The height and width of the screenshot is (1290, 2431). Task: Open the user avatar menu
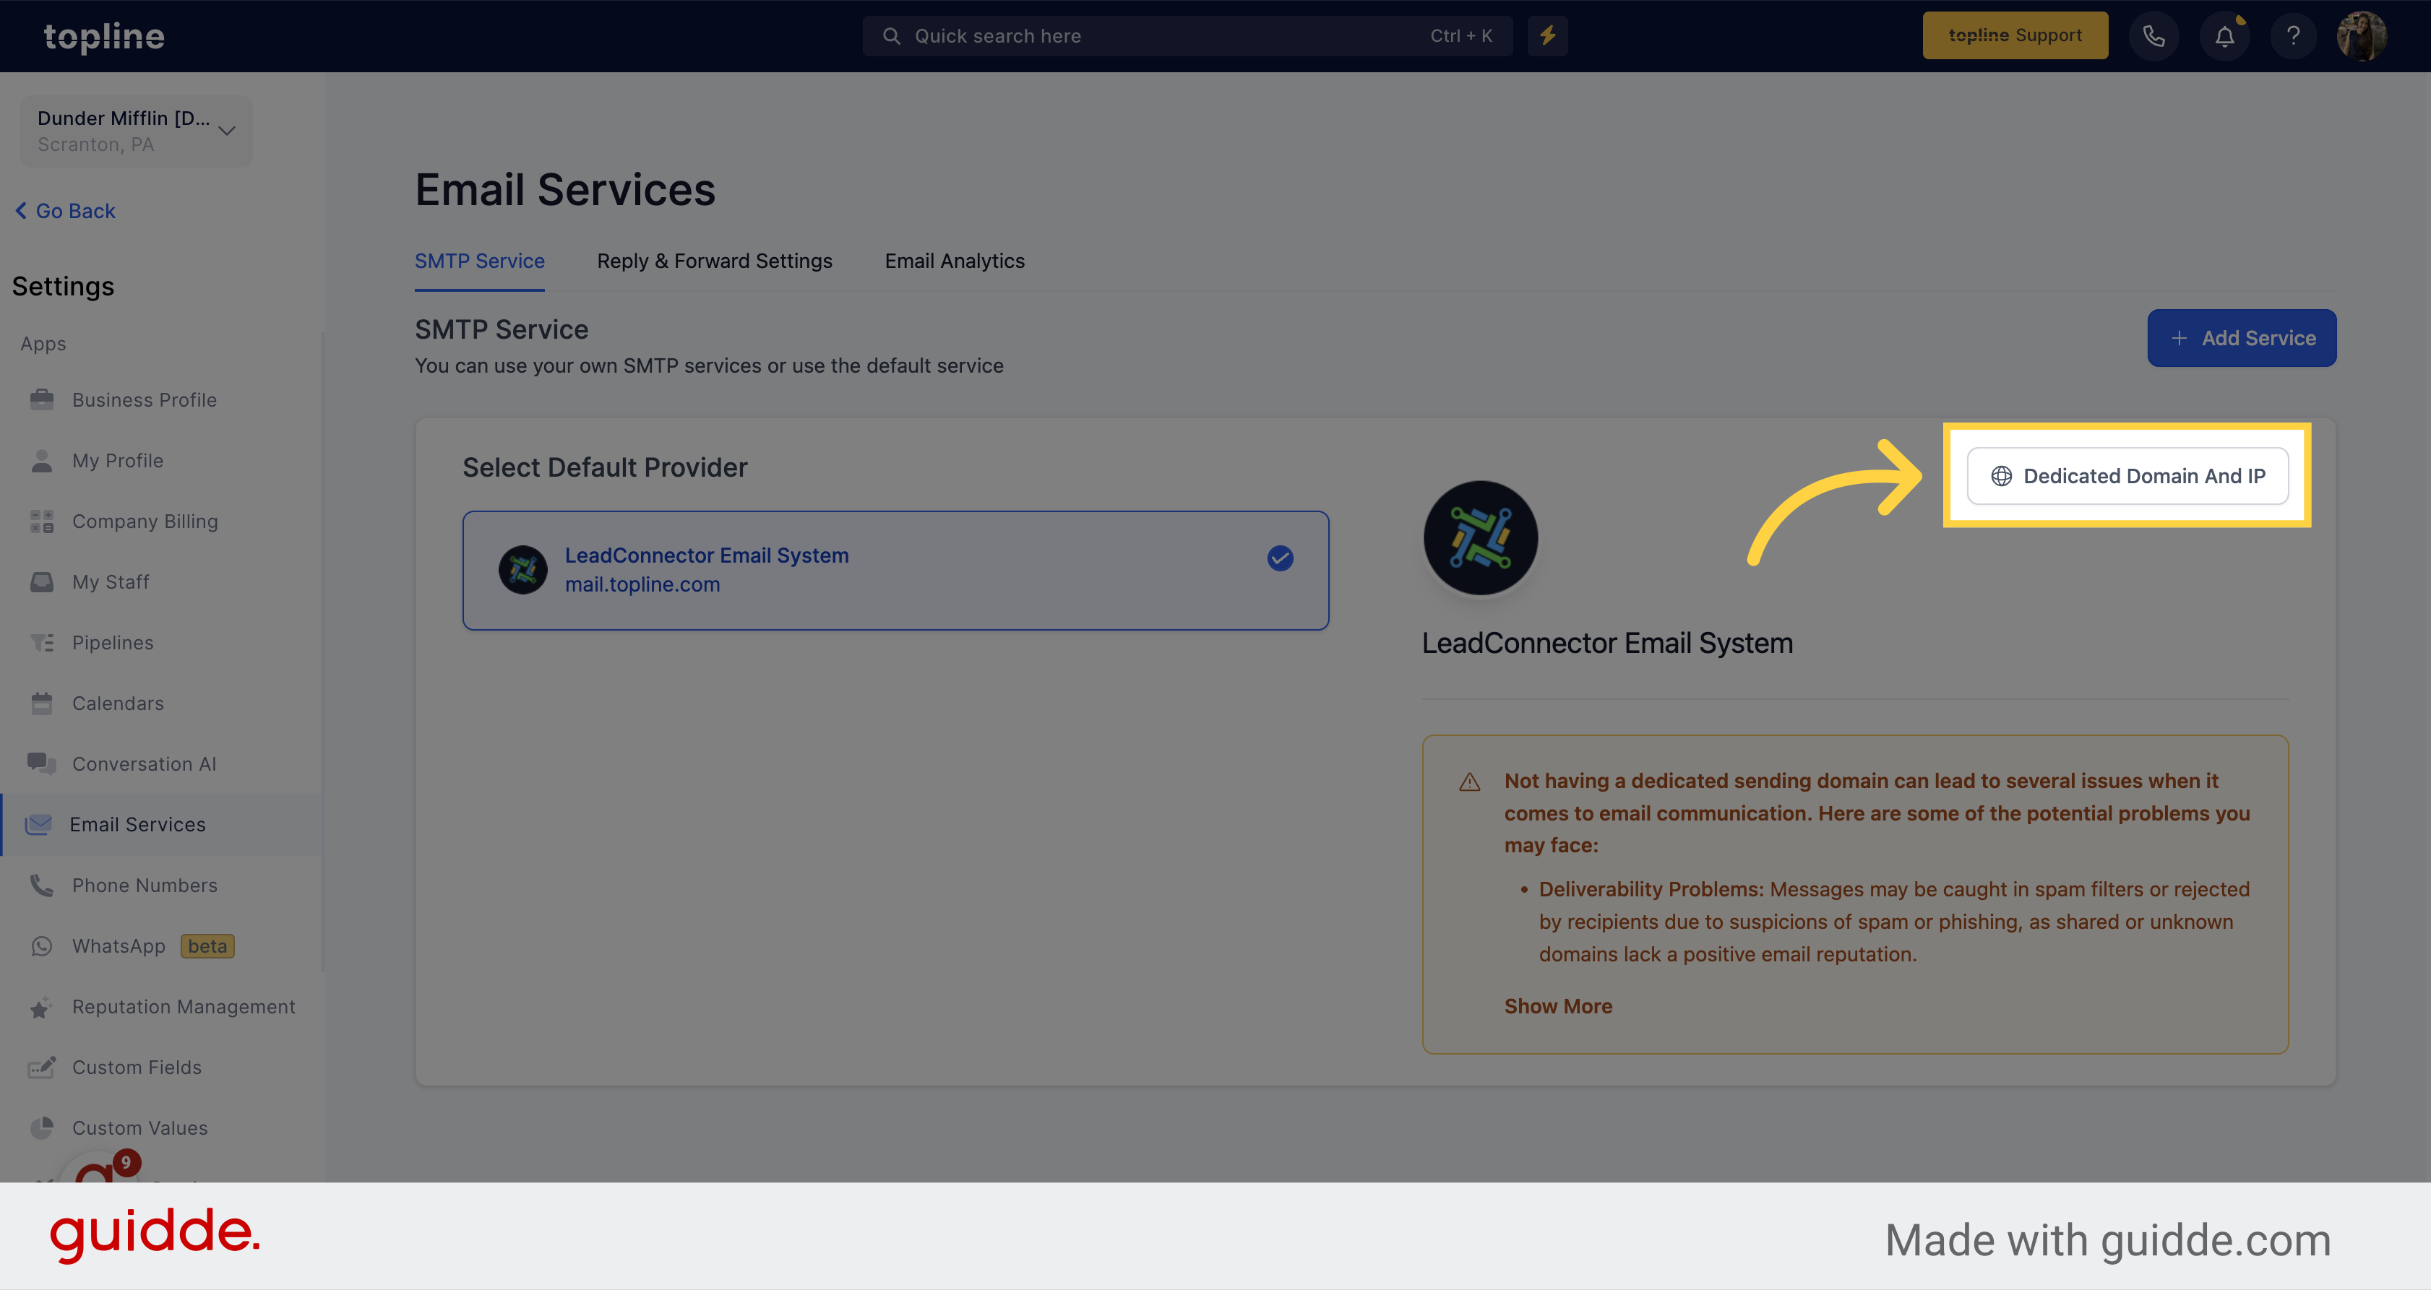coord(2361,36)
